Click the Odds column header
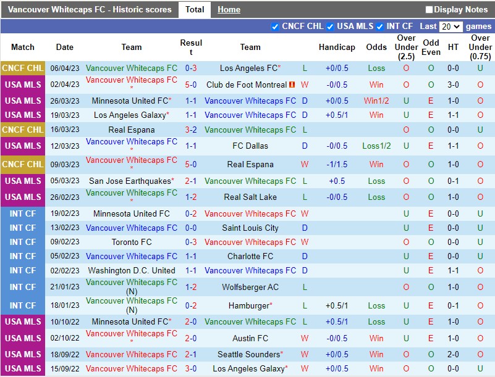Viewport: 495px width, 377px height. point(376,47)
